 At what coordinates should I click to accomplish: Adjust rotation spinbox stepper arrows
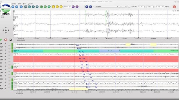point(70,7)
